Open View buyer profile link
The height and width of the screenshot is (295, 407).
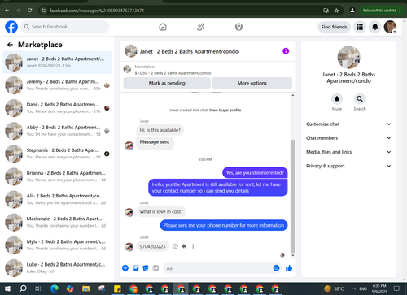[x=225, y=110]
